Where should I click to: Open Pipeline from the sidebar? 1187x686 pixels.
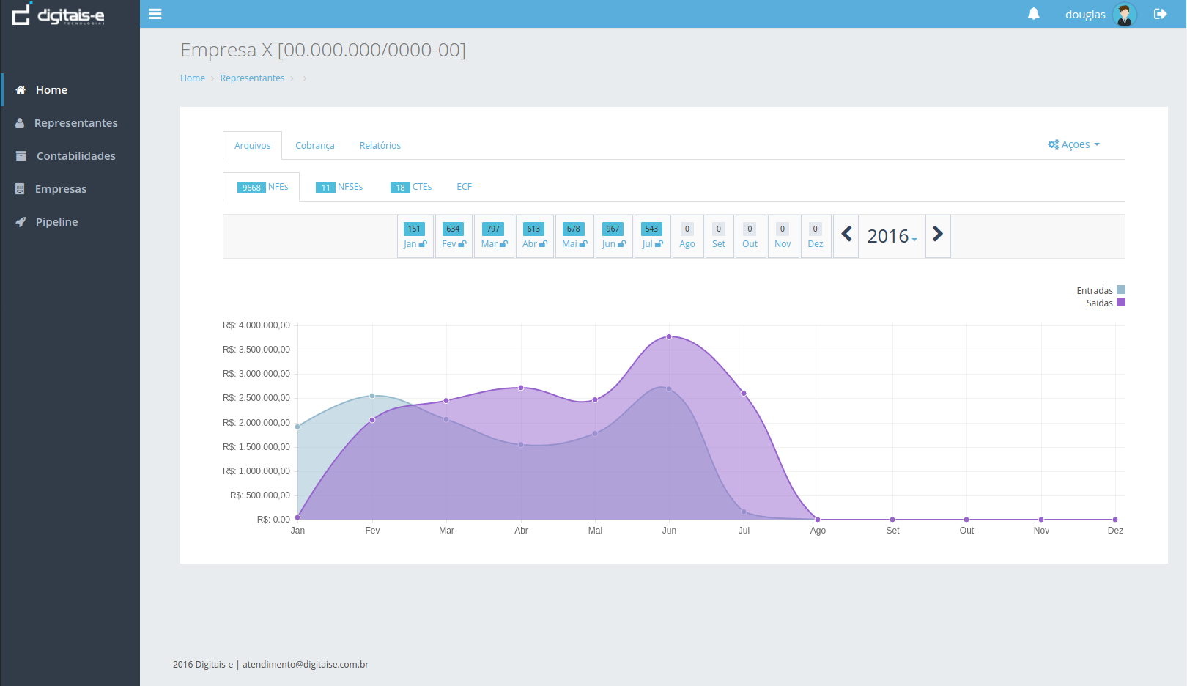point(56,222)
